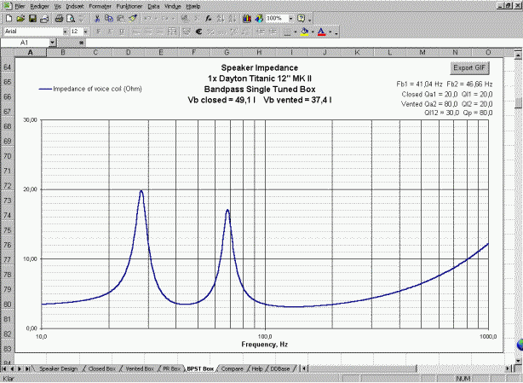Go to first sheet tab navigation arrow
Screen dimensions: 523x383
4,368
